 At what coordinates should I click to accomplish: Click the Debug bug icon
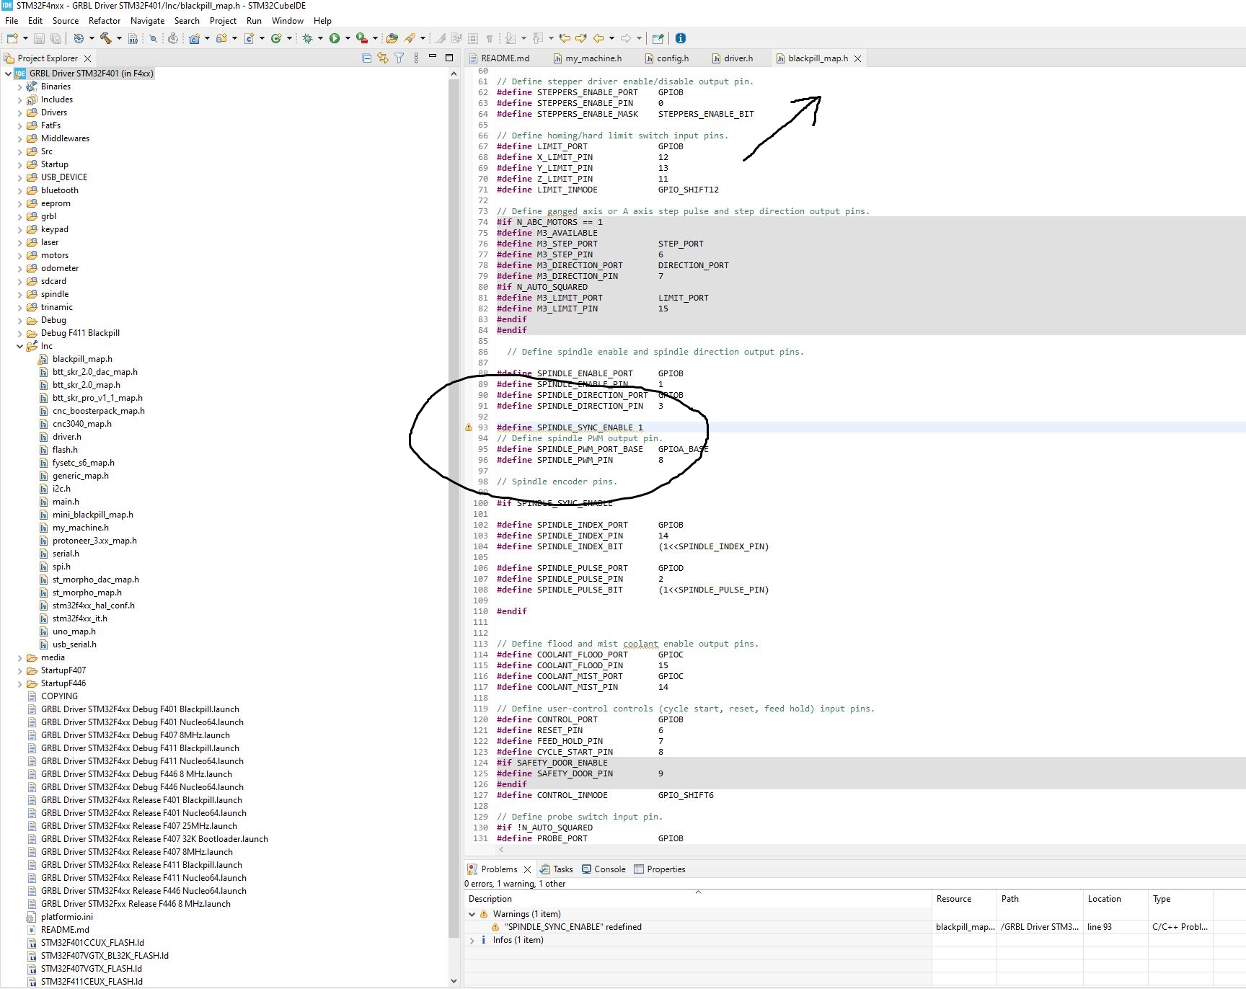pyautogui.click(x=308, y=38)
